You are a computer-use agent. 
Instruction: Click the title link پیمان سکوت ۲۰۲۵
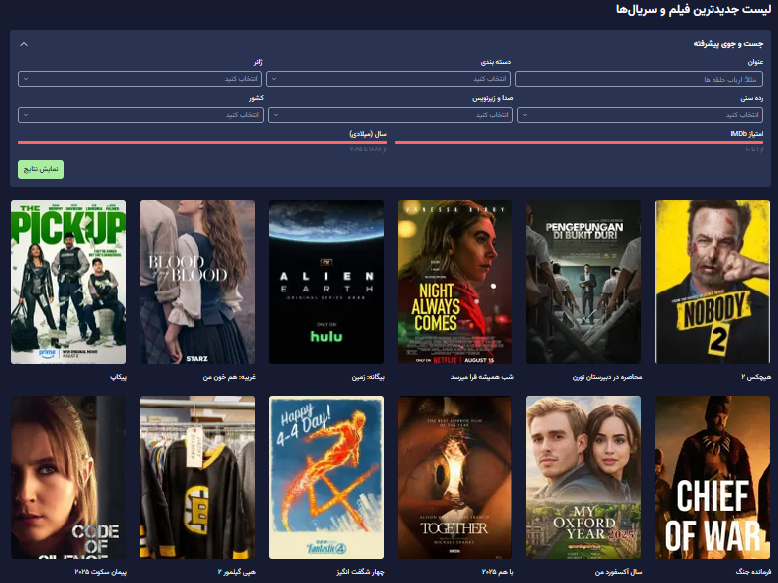pyautogui.click(x=101, y=573)
